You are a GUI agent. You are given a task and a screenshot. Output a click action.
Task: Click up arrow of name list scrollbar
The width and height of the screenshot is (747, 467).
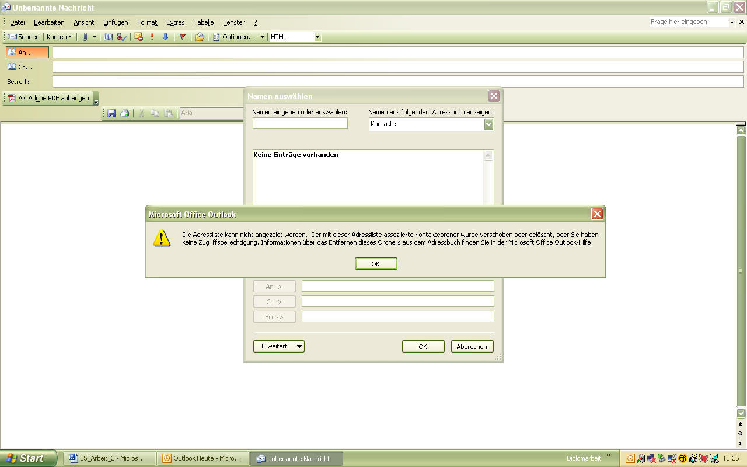[x=489, y=156]
